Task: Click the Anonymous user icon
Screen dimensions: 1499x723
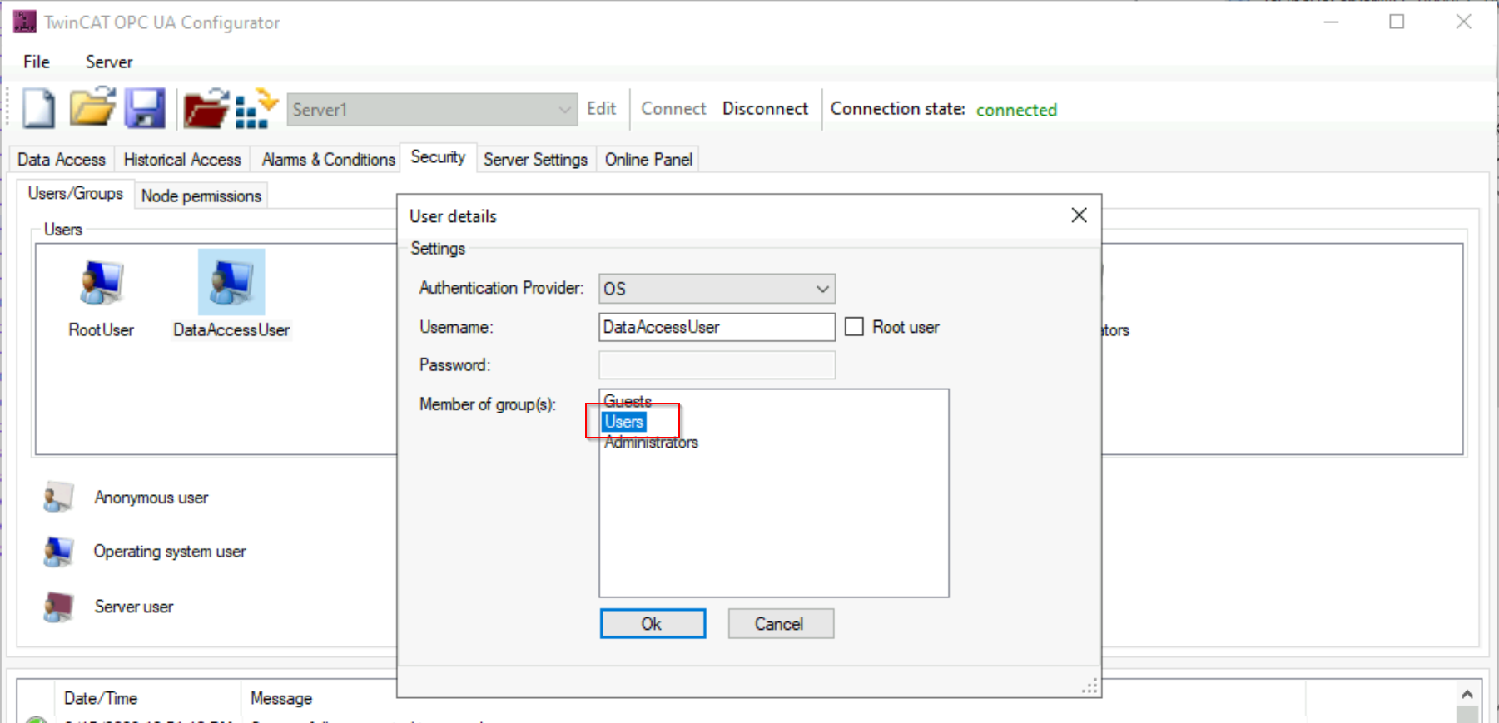Action: pyautogui.click(x=58, y=498)
